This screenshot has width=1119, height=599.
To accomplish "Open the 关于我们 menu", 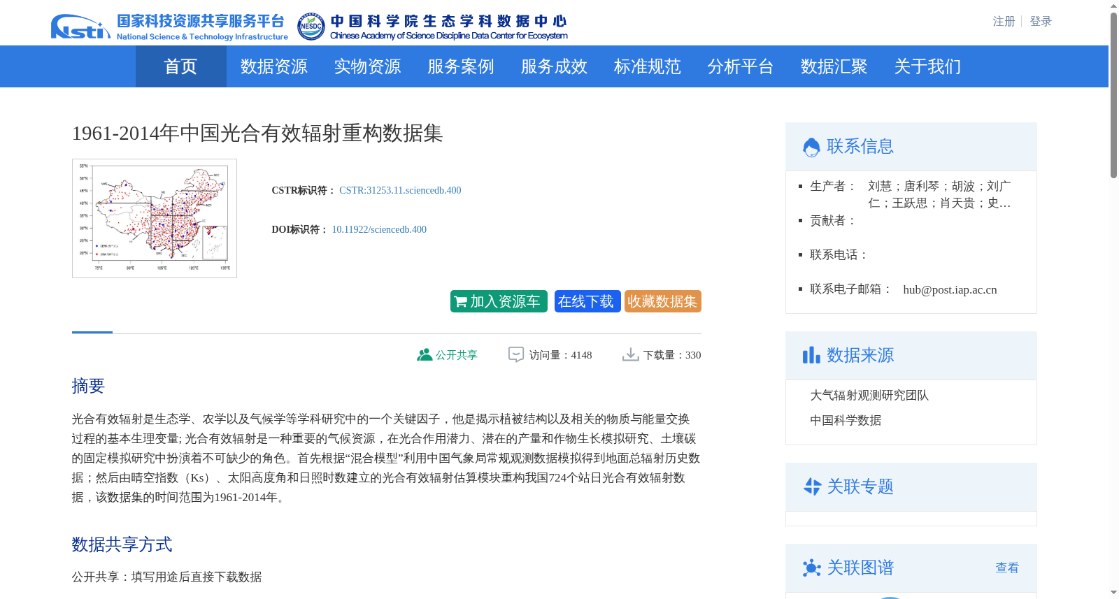I will 927,66.
